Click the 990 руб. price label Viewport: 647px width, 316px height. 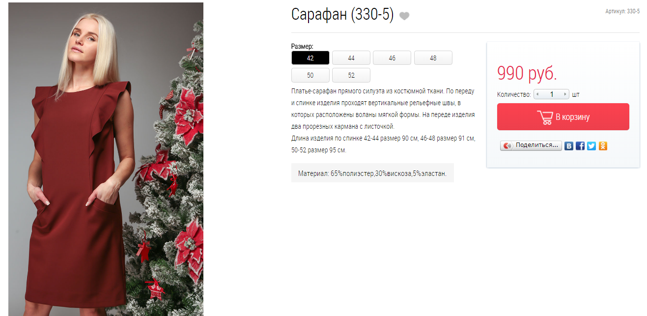point(527,74)
